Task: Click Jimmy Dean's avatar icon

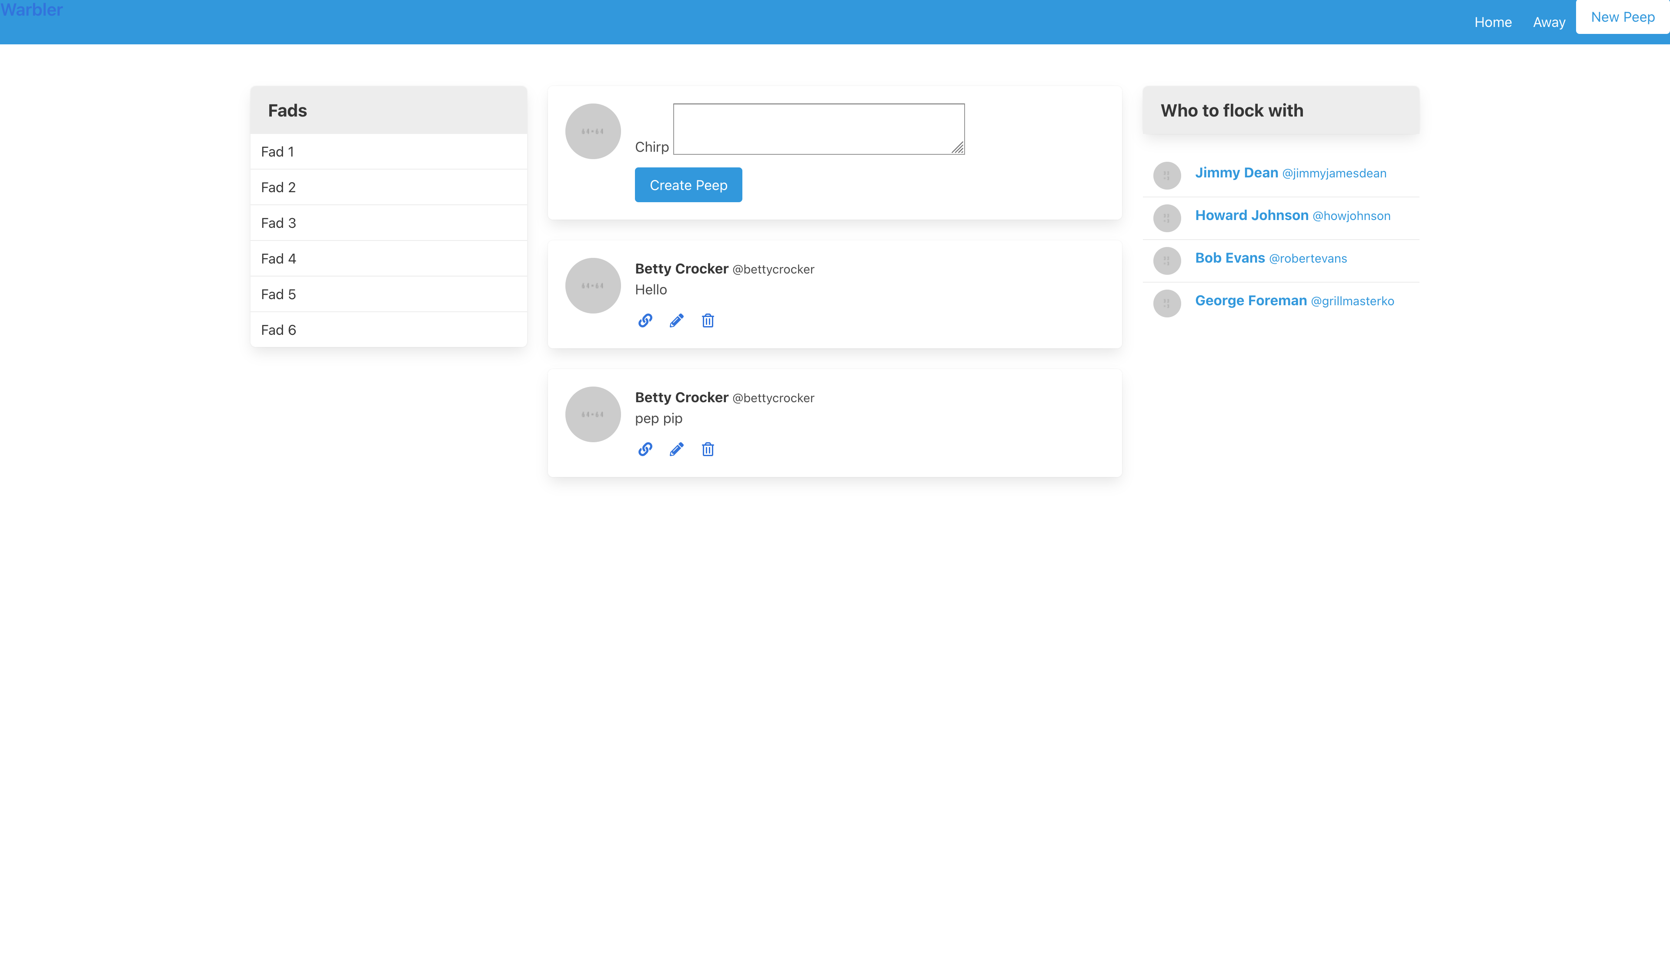Action: pyautogui.click(x=1167, y=176)
